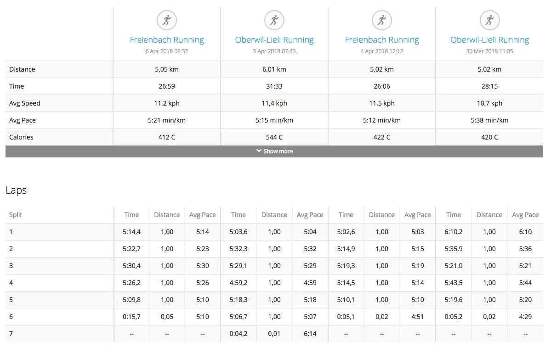Click the Split column header
Screen dimensions: 551x347
point(16,215)
